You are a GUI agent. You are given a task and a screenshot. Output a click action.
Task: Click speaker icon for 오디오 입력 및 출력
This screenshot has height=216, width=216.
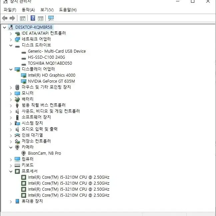pyautogui.click(x=17, y=129)
